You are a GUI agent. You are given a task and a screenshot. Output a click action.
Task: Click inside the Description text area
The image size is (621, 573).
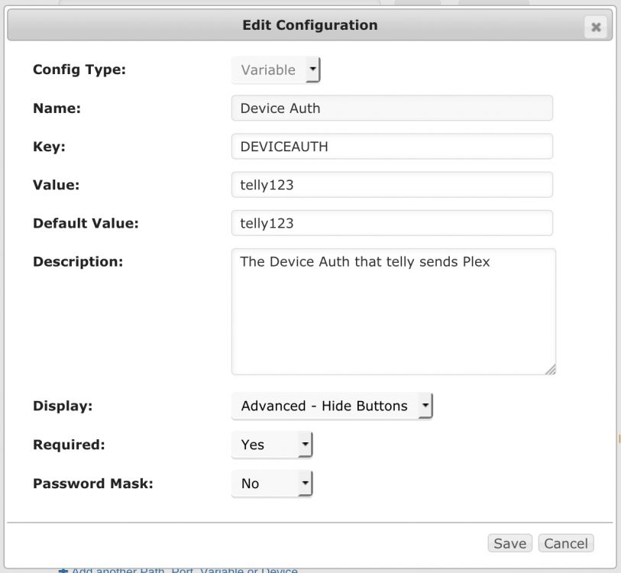click(393, 312)
